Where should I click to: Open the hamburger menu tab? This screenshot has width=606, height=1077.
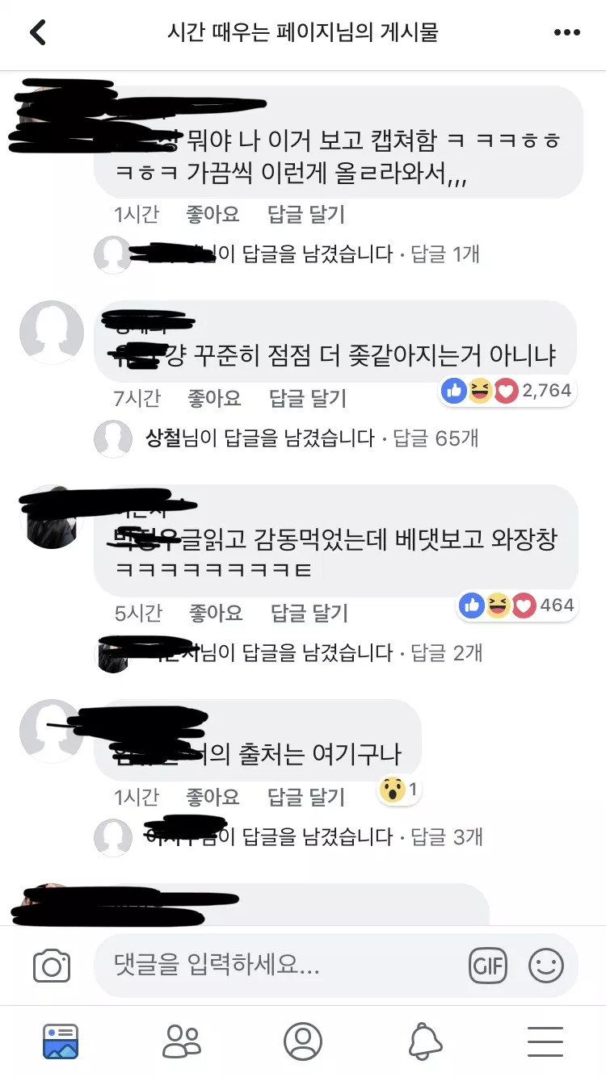coord(545,1041)
